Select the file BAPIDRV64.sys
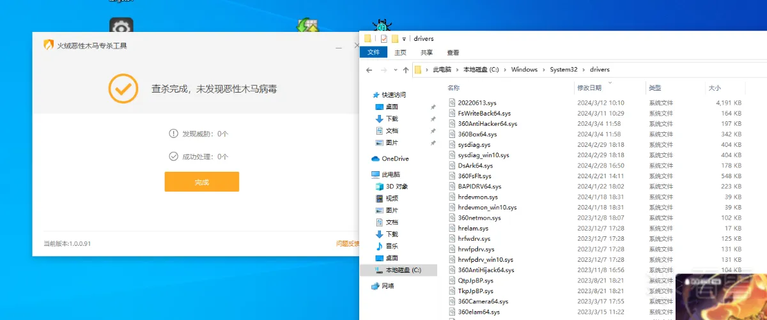 tap(479, 187)
